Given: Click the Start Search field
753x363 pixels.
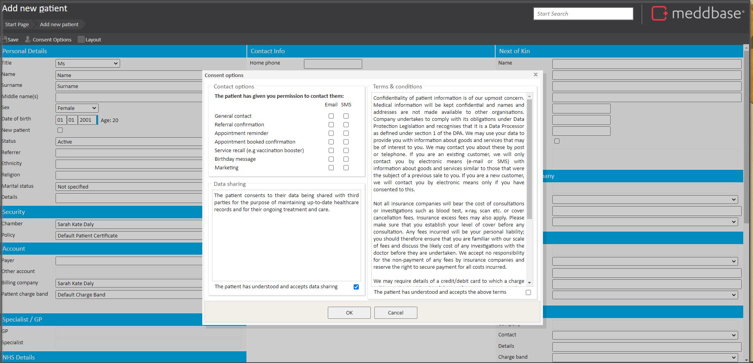Looking at the screenshot, I should point(583,14).
